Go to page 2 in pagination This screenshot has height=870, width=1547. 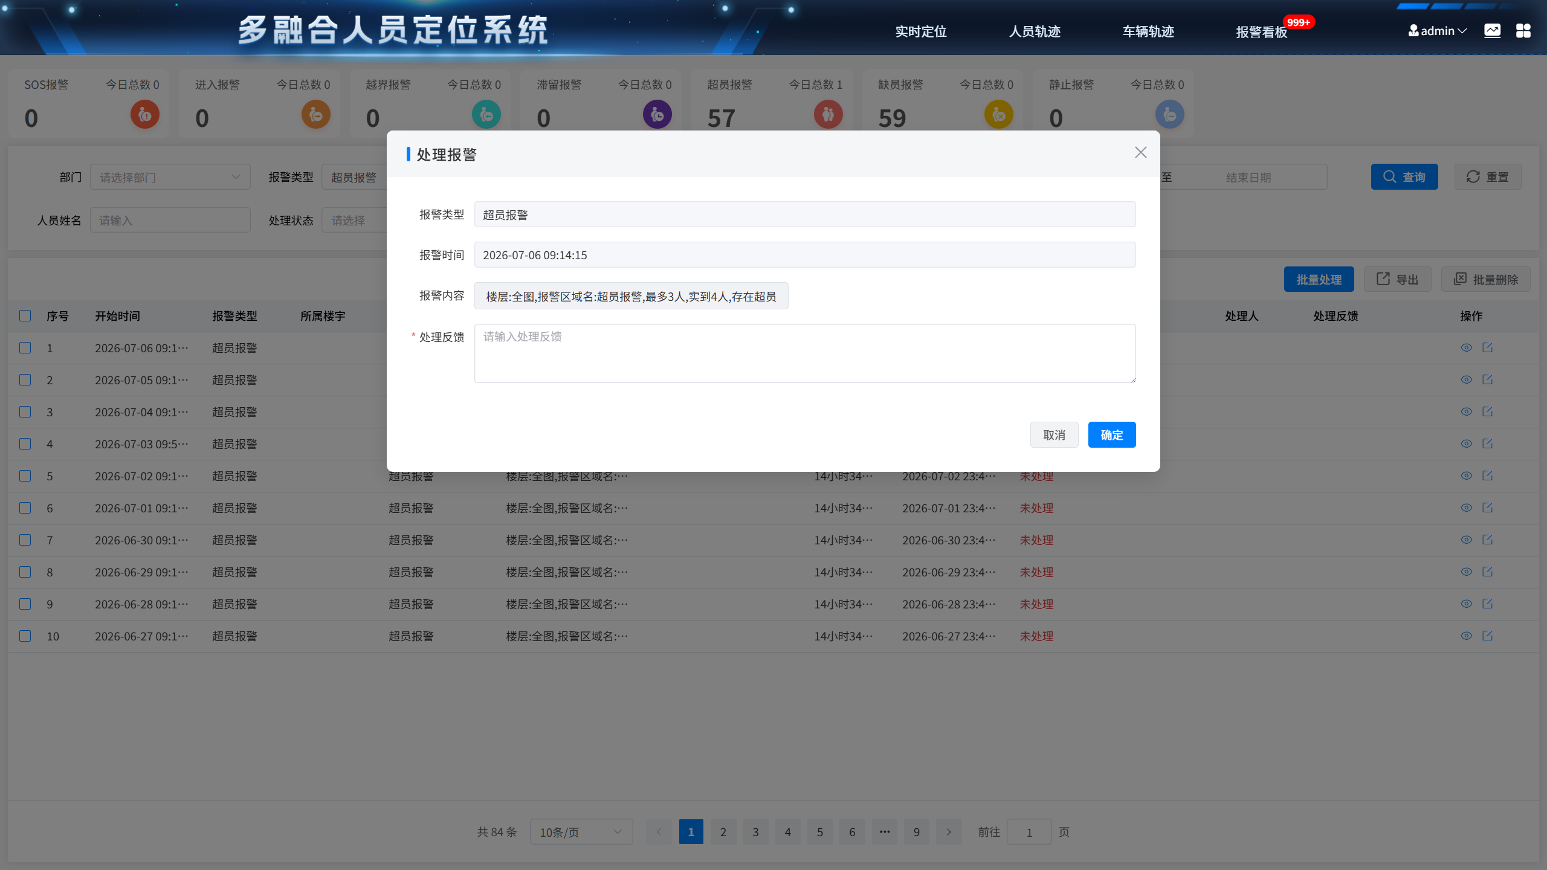click(x=723, y=832)
